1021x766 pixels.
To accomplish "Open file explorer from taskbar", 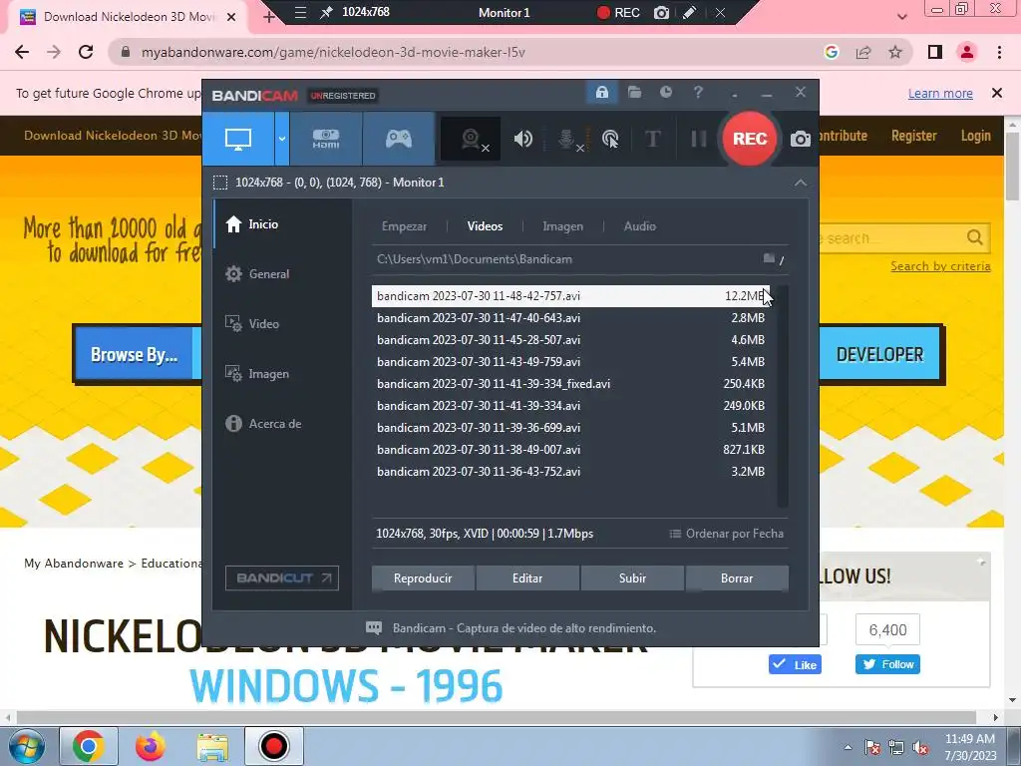I will [213, 746].
